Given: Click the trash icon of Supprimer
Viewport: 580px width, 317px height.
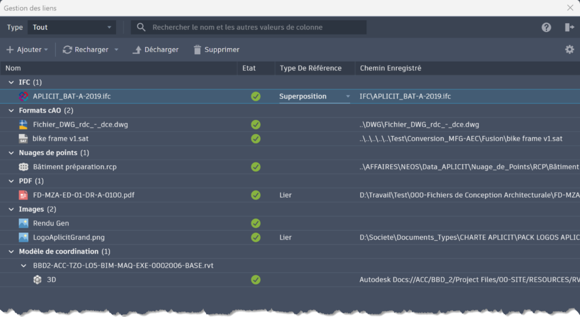Looking at the screenshot, I should point(197,50).
